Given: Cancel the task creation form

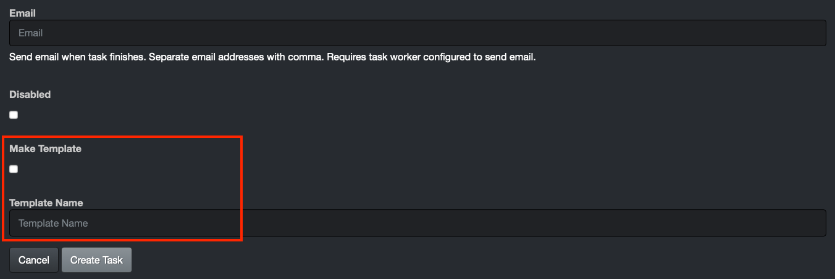Looking at the screenshot, I should pos(34,260).
